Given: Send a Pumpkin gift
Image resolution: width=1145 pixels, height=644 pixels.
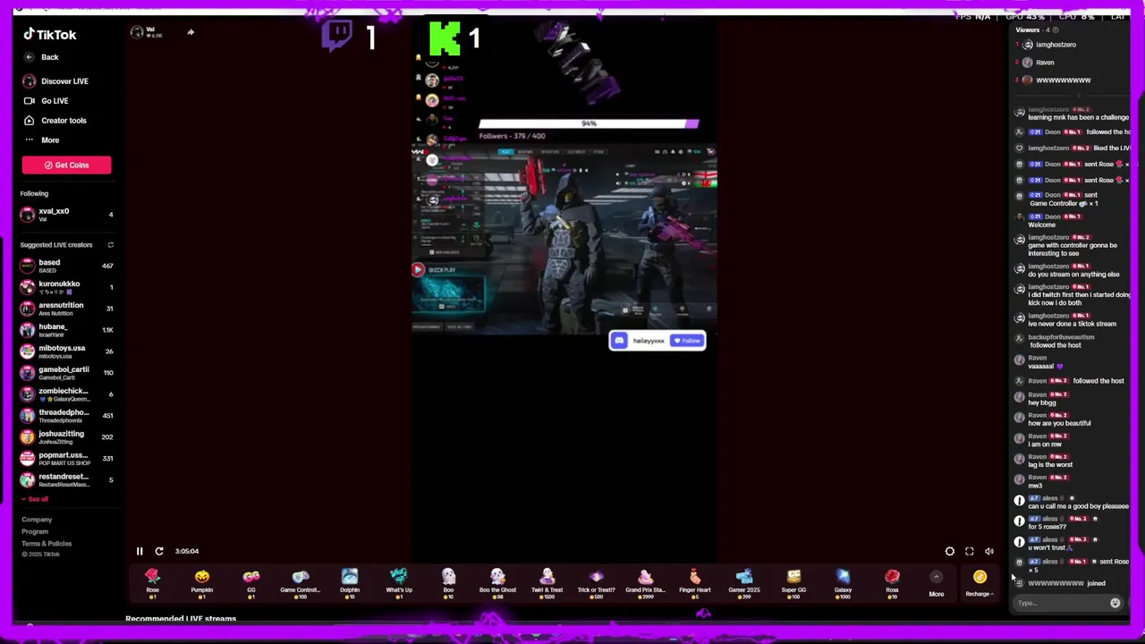Looking at the screenshot, I should coord(202,581).
